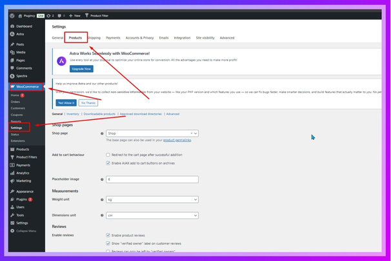
Task: Click the Analytics bar chart icon
Action: coord(12,173)
